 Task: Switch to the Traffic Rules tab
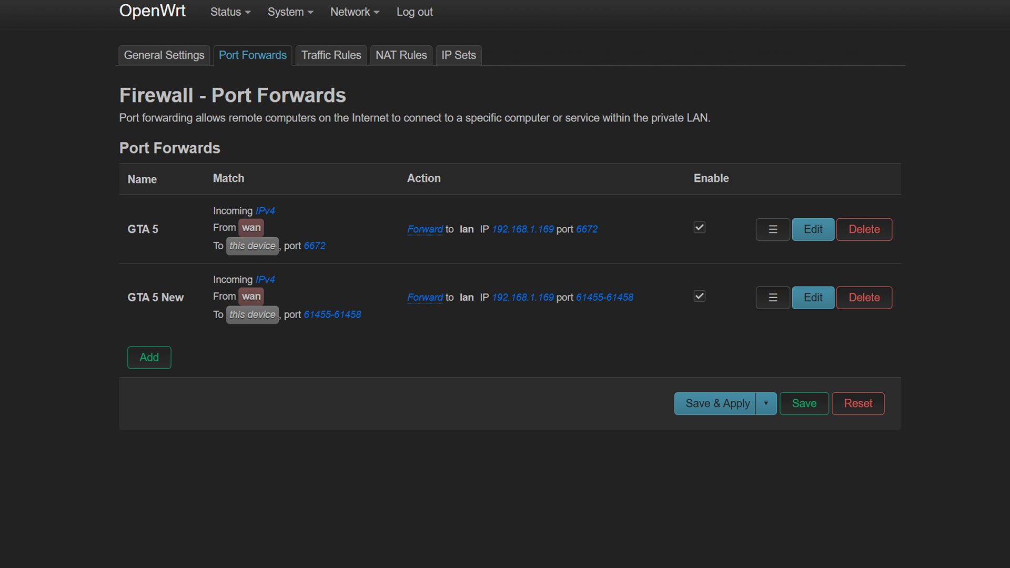point(331,55)
